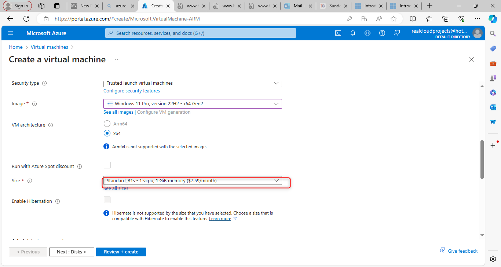Click the Edge Copilot sidebar icon
The image size is (501, 267).
pyautogui.click(x=493, y=18)
